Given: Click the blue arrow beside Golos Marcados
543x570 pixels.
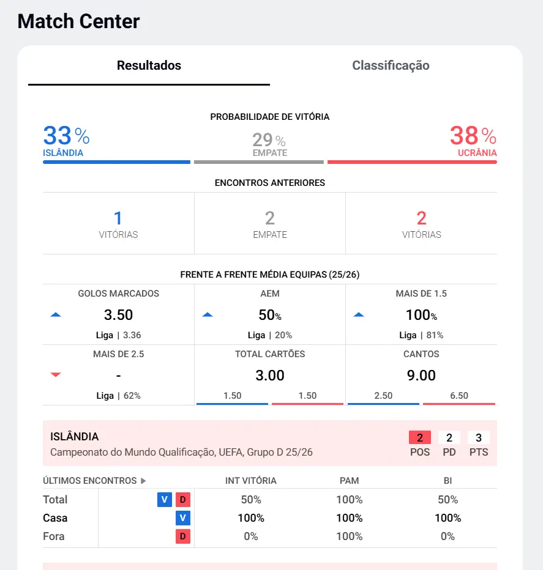Looking at the screenshot, I should [56, 314].
